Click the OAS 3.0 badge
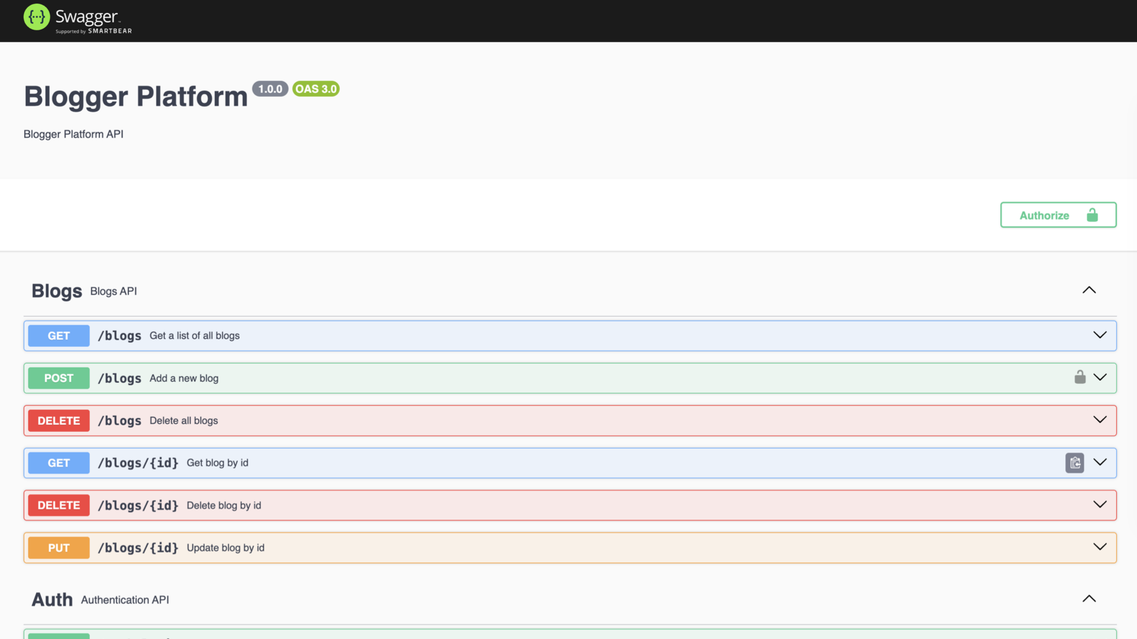This screenshot has width=1137, height=639. [316, 89]
